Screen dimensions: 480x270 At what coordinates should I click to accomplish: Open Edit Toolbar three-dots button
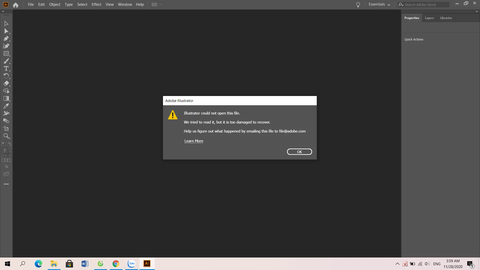click(x=6, y=184)
